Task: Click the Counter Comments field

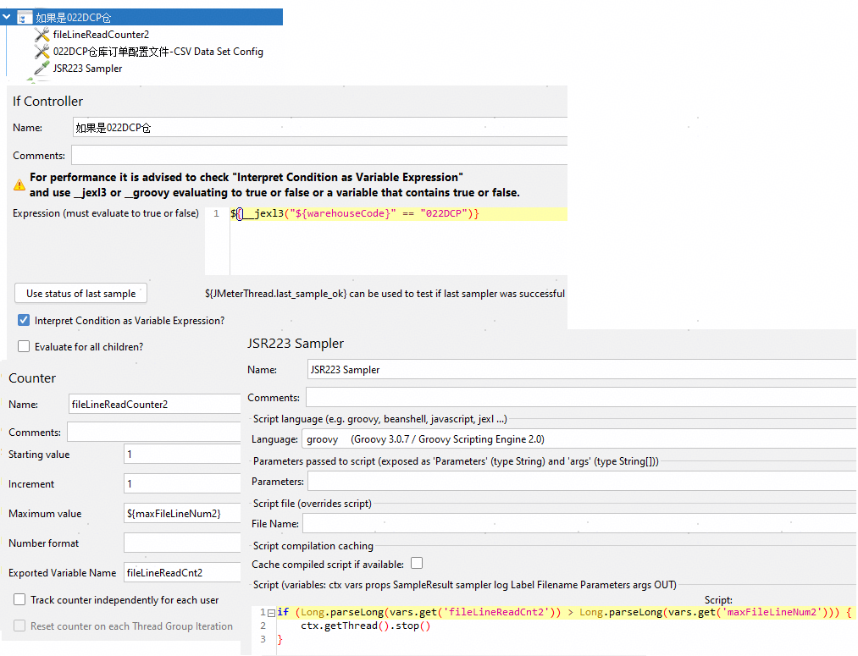Action: coord(154,432)
